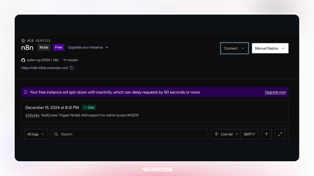
Task: Open the Manual Deploy dropdown
Action: pyautogui.click(x=270, y=48)
